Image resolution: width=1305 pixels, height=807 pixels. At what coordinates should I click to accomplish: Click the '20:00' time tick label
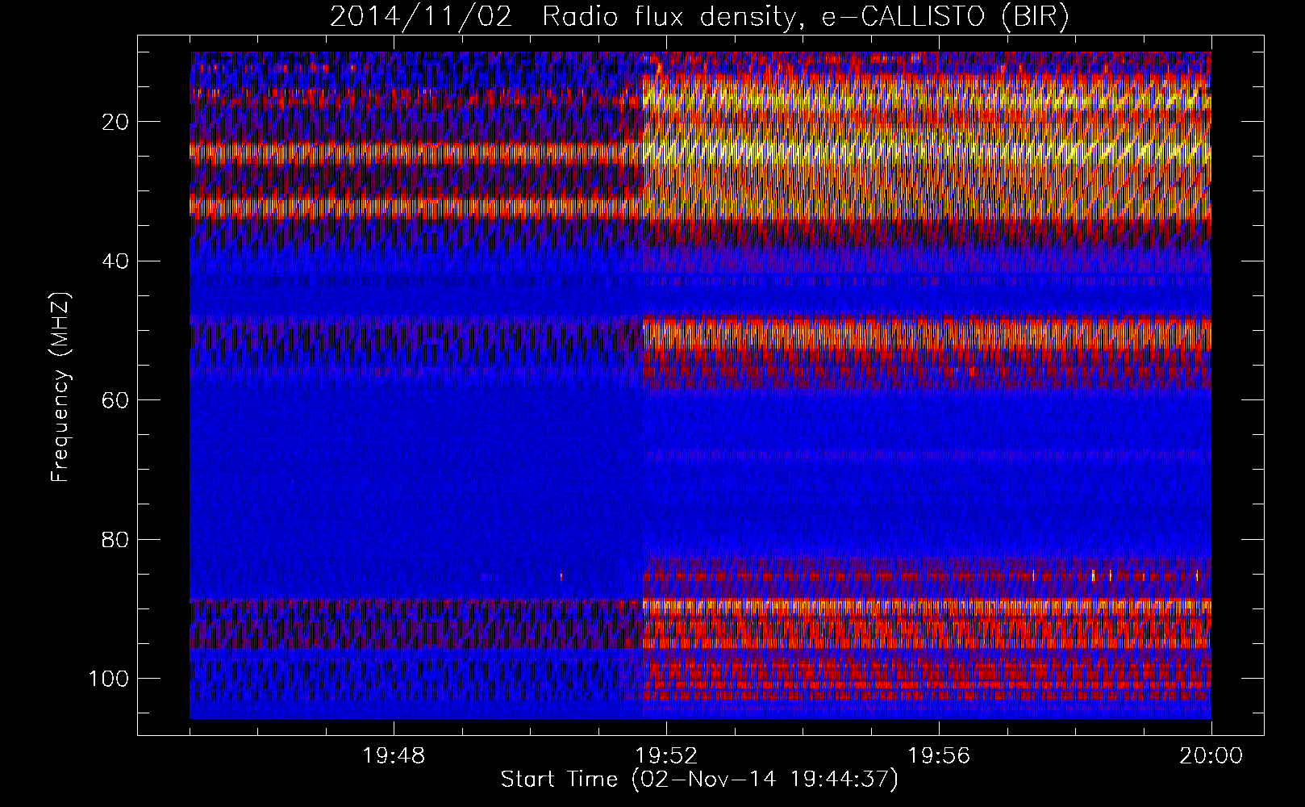[x=1211, y=756]
